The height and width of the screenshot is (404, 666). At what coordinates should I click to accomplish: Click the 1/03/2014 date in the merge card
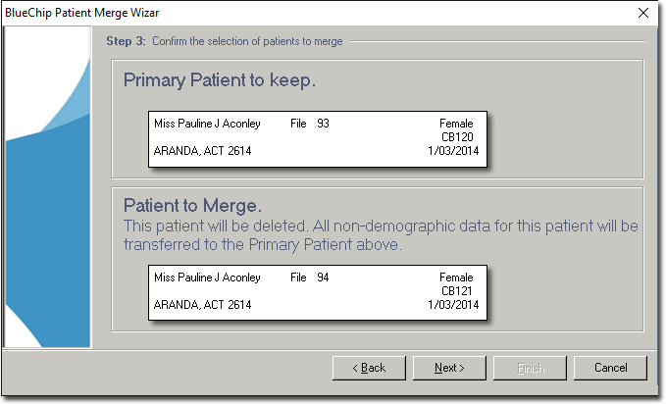coord(451,305)
